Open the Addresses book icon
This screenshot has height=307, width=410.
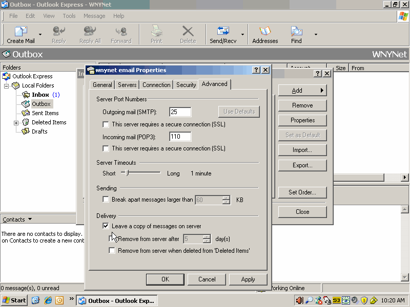click(265, 31)
